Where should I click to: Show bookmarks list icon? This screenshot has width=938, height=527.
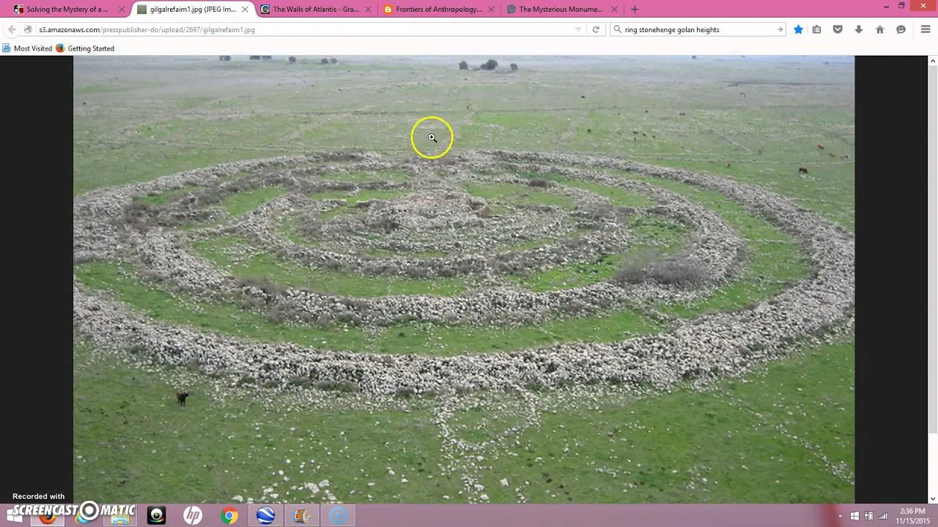point(816,29)
